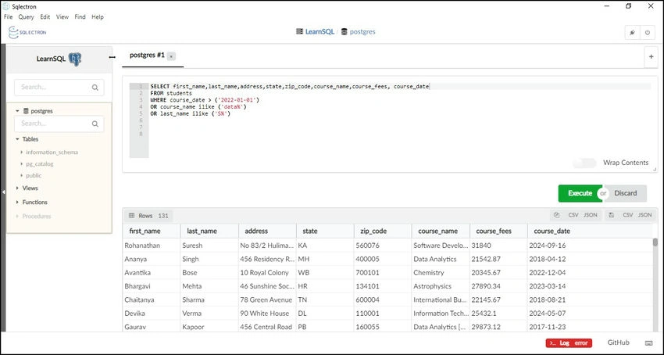Collapse the postgres database node
Viewport: 664px width, 355px height.
pyautogui.click(x=17, y=111)
